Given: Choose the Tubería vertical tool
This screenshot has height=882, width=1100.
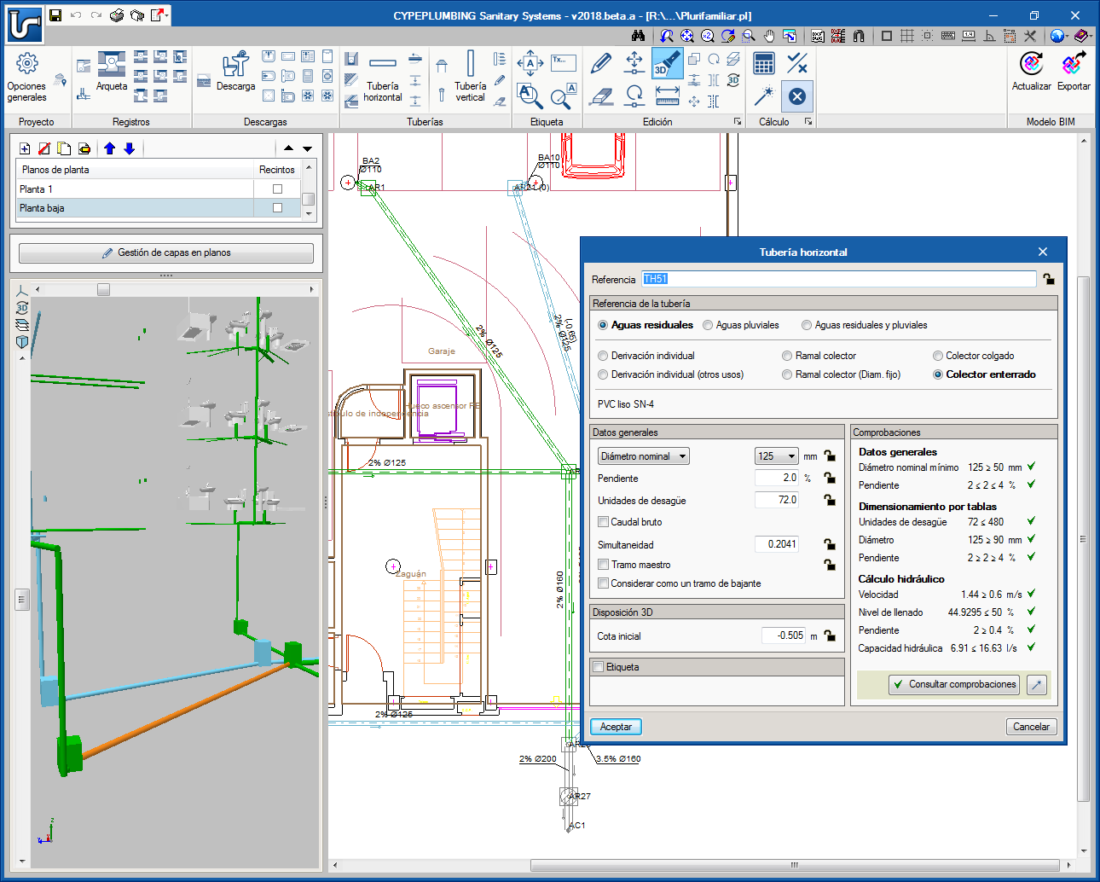Looking at the screenshot, I should tap(470, 76).
